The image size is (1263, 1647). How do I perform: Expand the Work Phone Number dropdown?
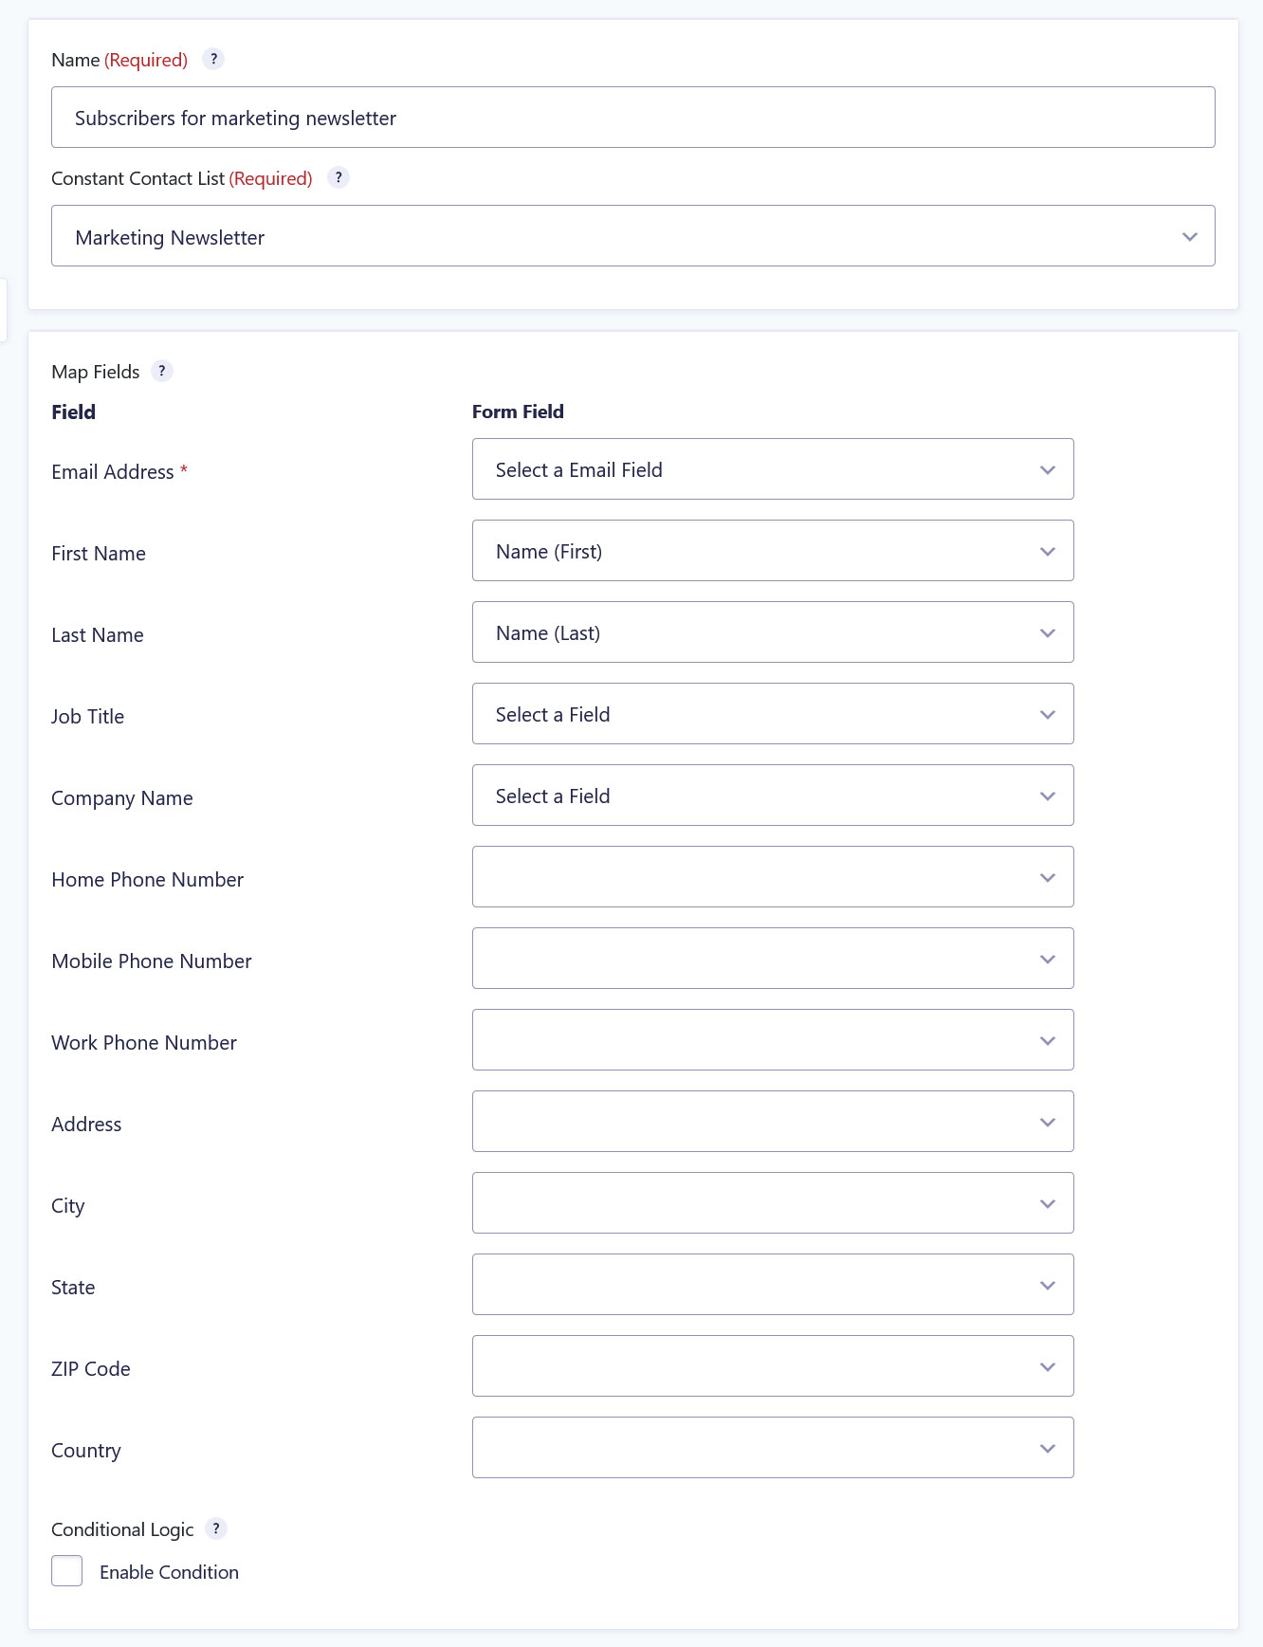(773, 1040)
